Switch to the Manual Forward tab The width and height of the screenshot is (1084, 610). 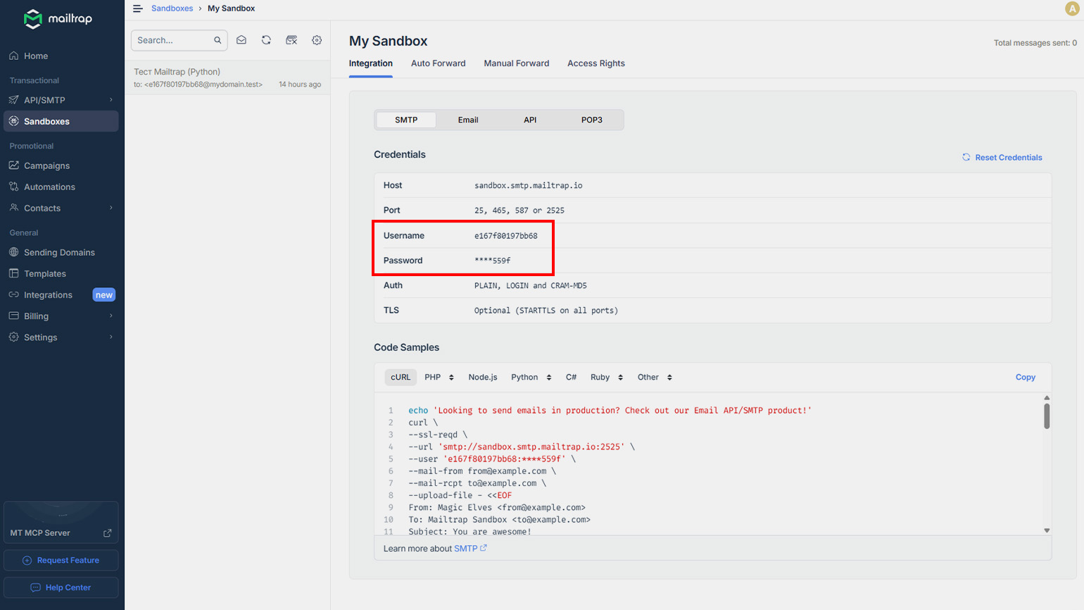tap(517, 63)
